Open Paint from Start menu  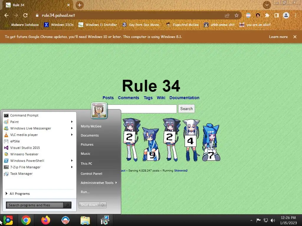click(36, 122)
